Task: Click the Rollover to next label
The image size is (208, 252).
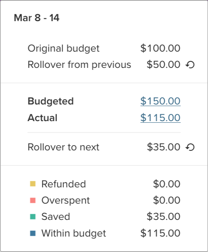Action: pyautogui.click(x=63, y=147)
